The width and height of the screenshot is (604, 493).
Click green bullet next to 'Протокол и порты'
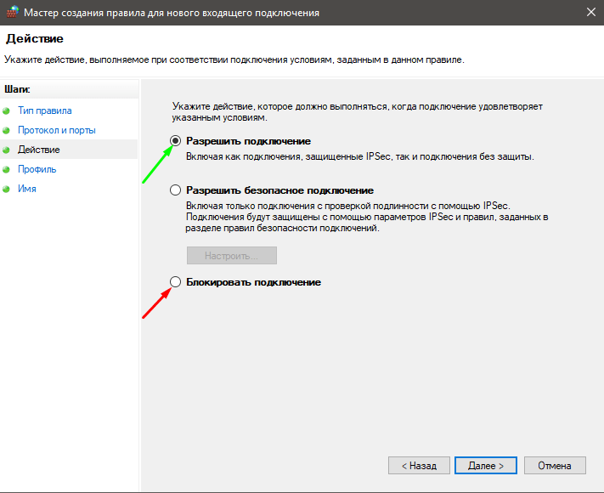click(x=6, y=131)
